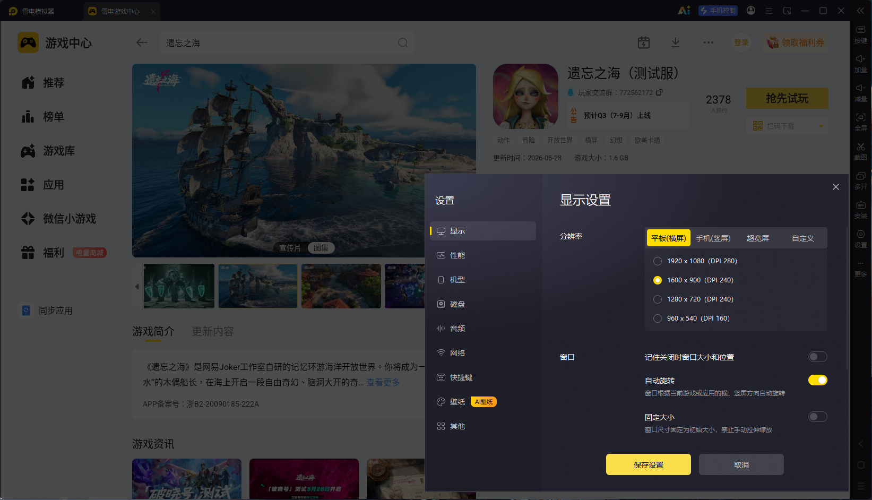Open 音频 audio settings category
Screen dimensions: 872x500
point(483,329)
